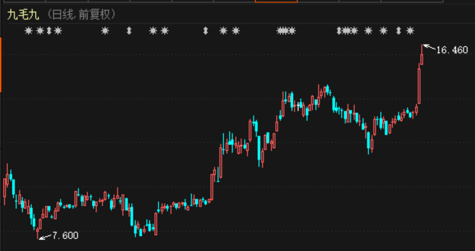
Task: Select the second double-arrow marker from left
Action: [129, 31]
